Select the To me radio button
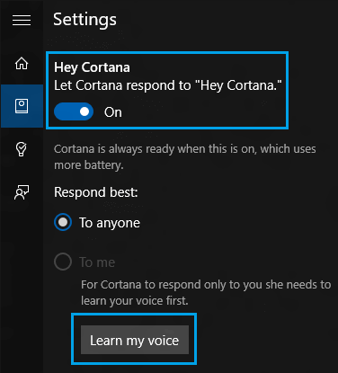Image resolution: width=338 pixels, height=373 pixels. tap(63, 262)
